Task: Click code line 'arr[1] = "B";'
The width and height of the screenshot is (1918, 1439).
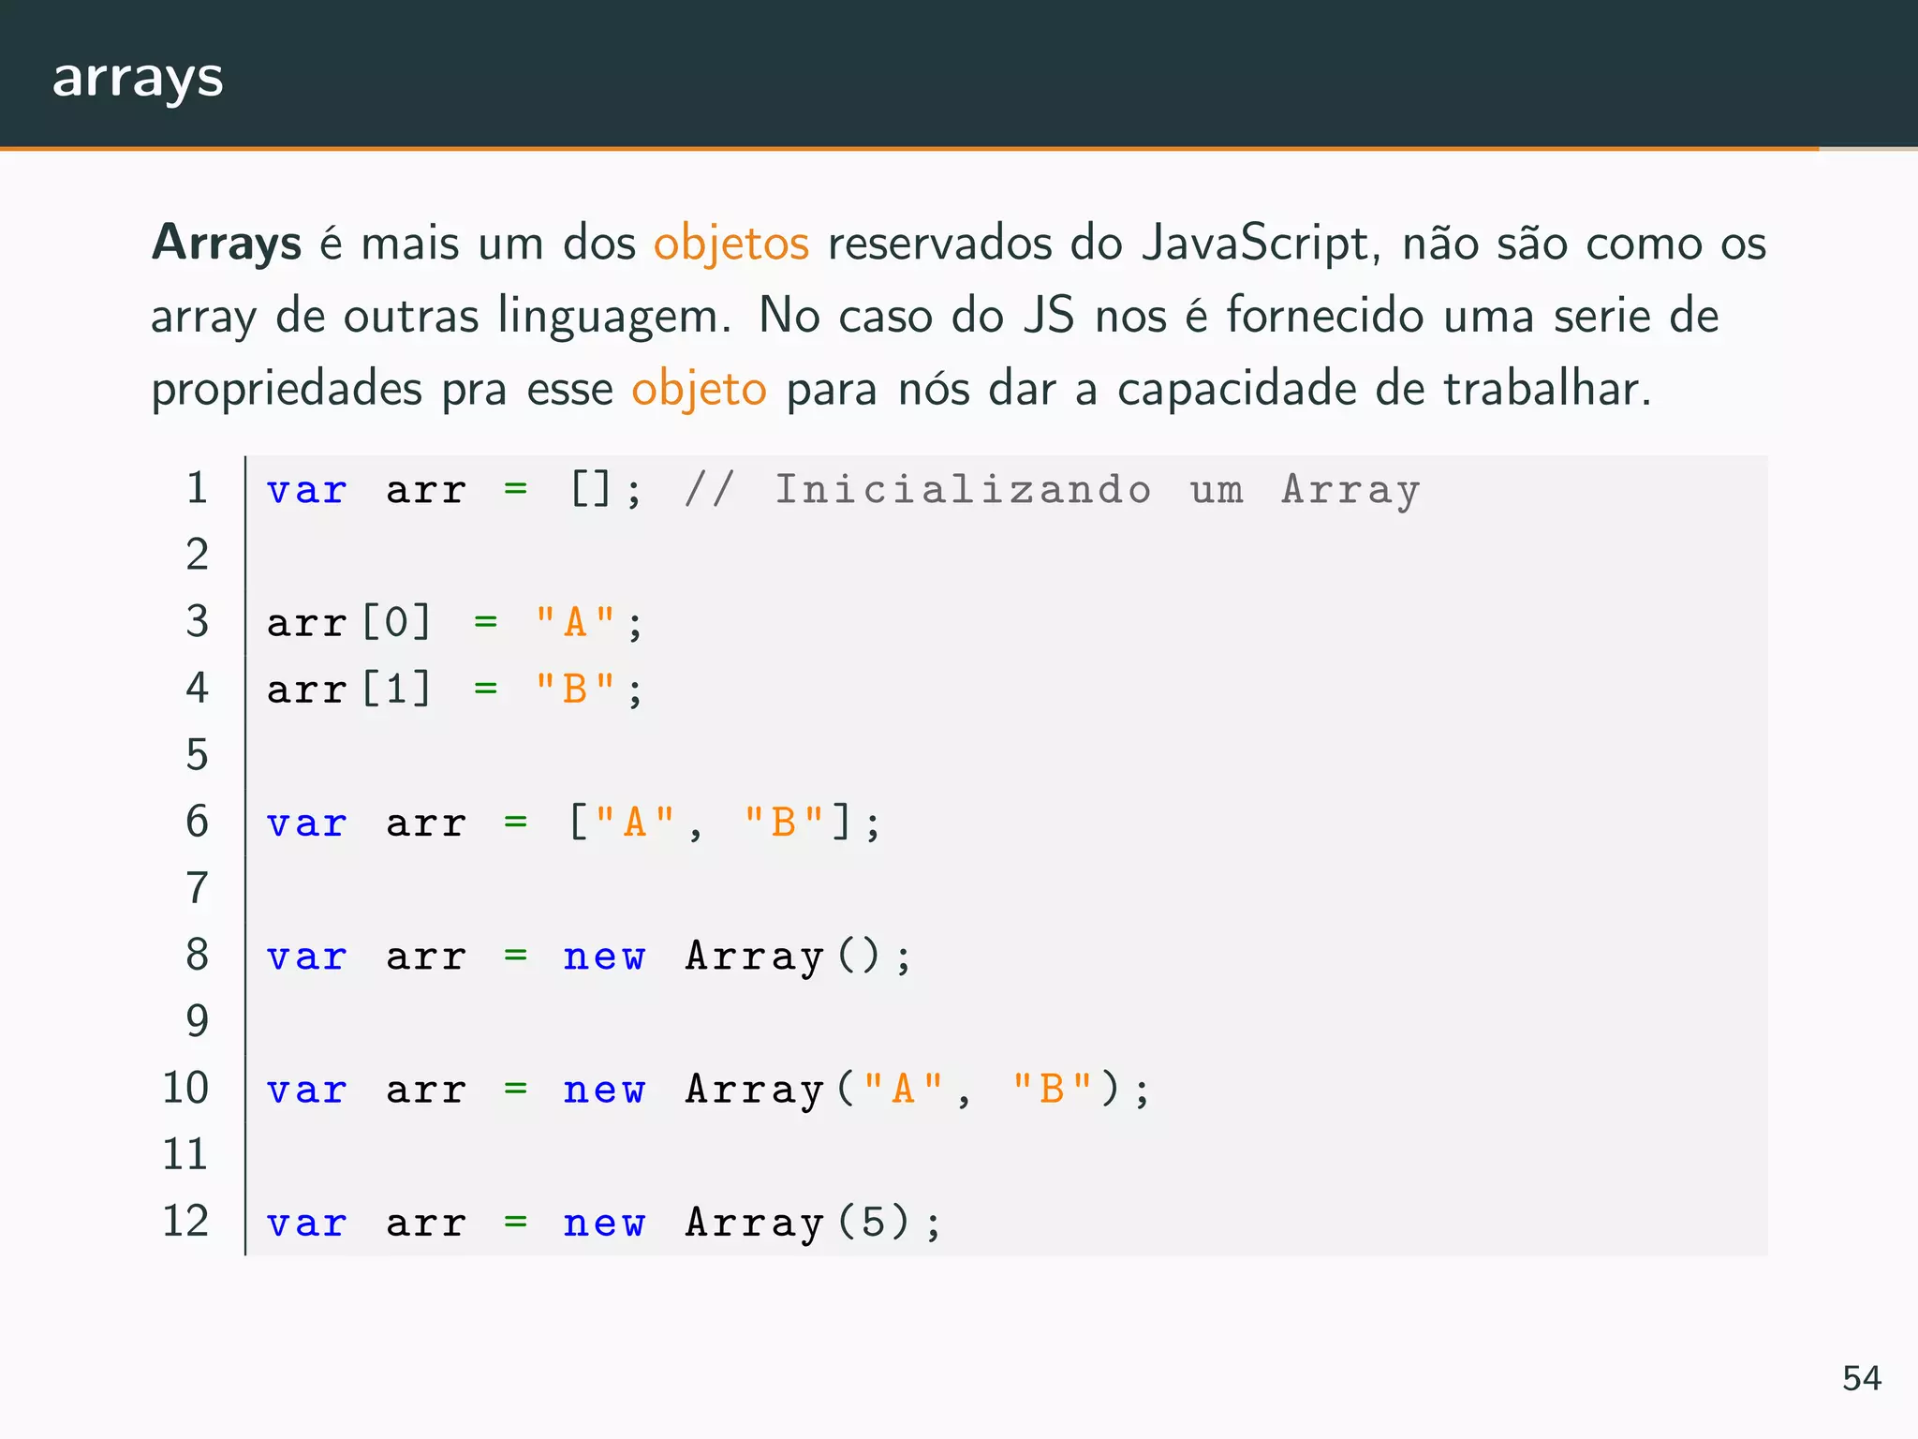Action: coord(455,690)
